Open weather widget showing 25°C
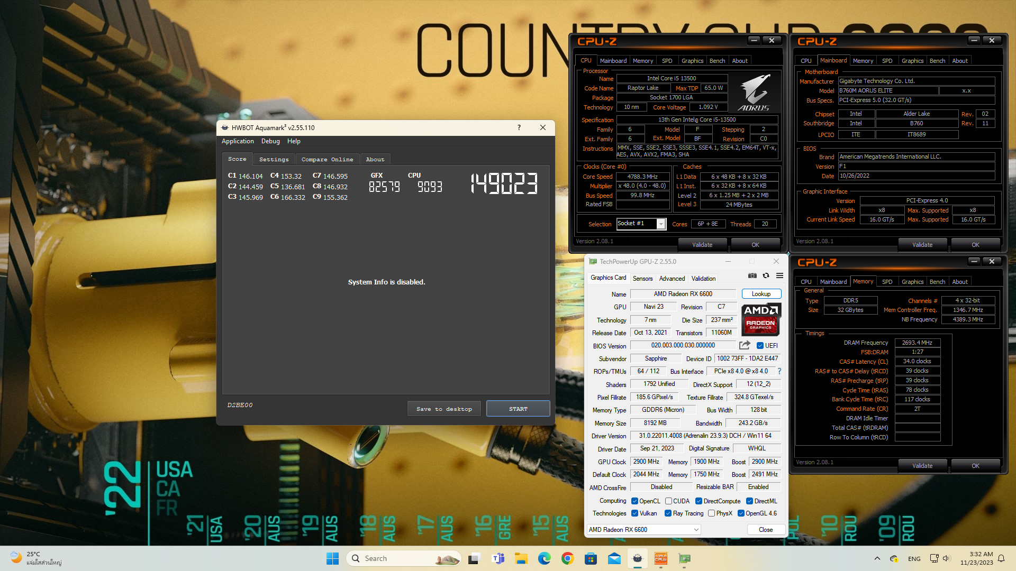1016x571 pixels. [37, 558]
